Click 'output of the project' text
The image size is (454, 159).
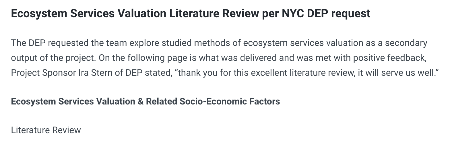[x=53, y=58]
